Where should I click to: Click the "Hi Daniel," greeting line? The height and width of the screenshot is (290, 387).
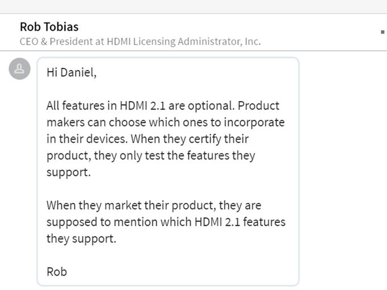click(71, 73)
